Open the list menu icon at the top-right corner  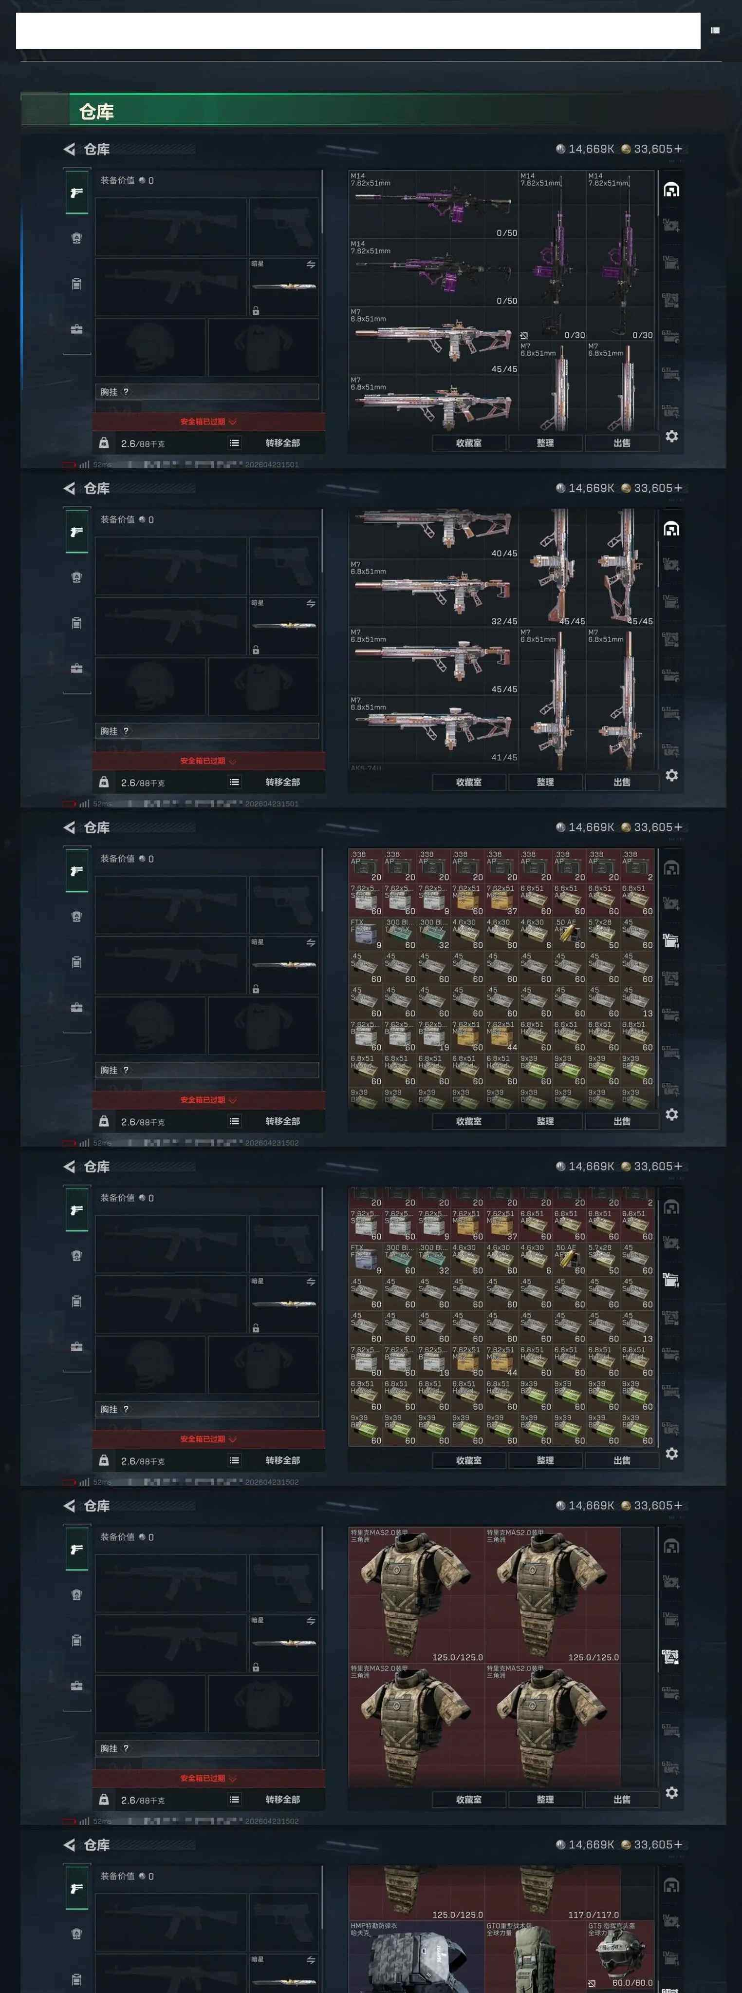coord(715,30)
